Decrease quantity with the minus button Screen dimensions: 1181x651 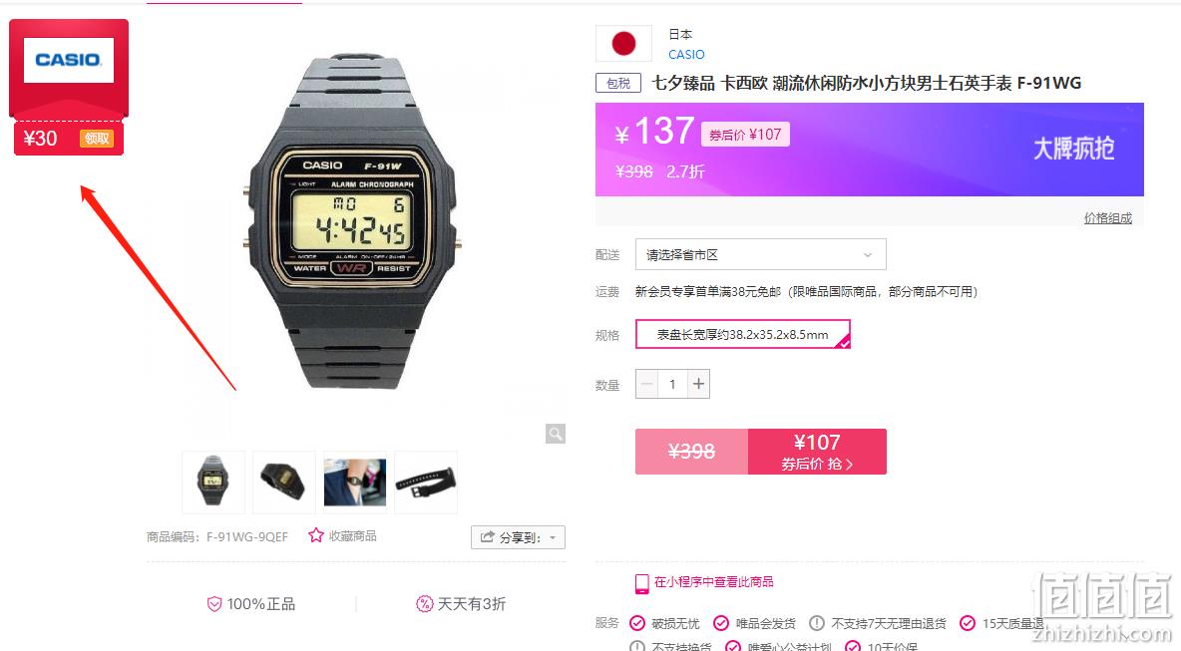(646, 384)
